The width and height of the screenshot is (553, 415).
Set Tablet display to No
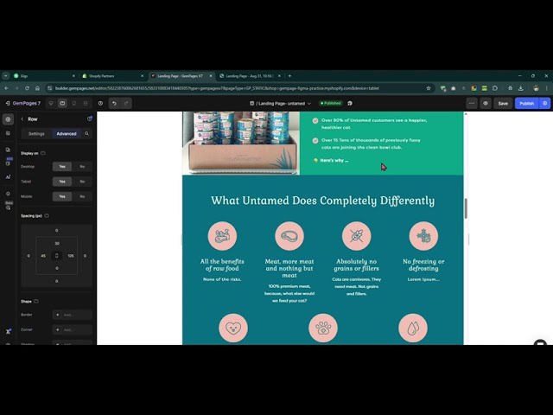pyautogui.click(x=82, y=182)
